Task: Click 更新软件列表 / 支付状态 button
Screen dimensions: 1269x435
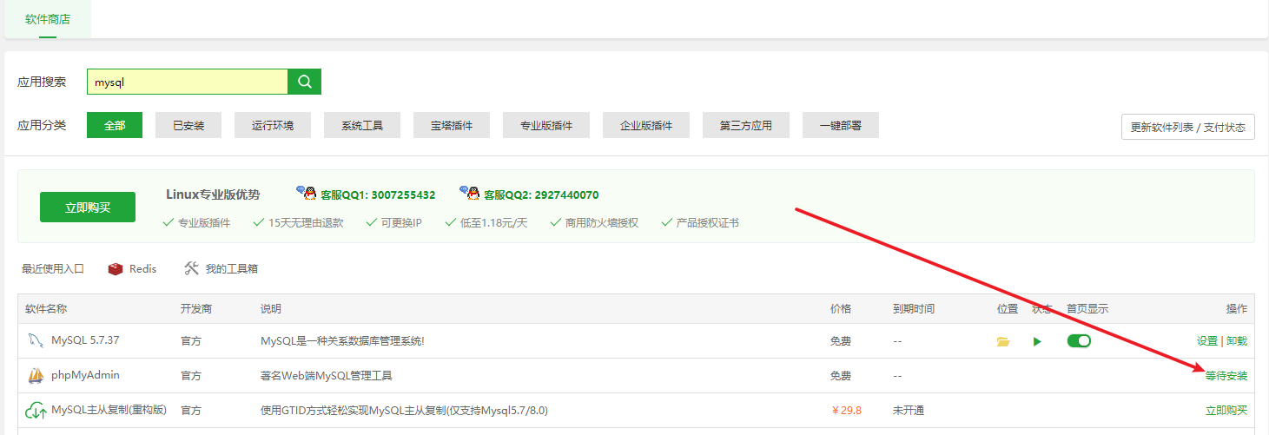Action: coord(1188,127)
